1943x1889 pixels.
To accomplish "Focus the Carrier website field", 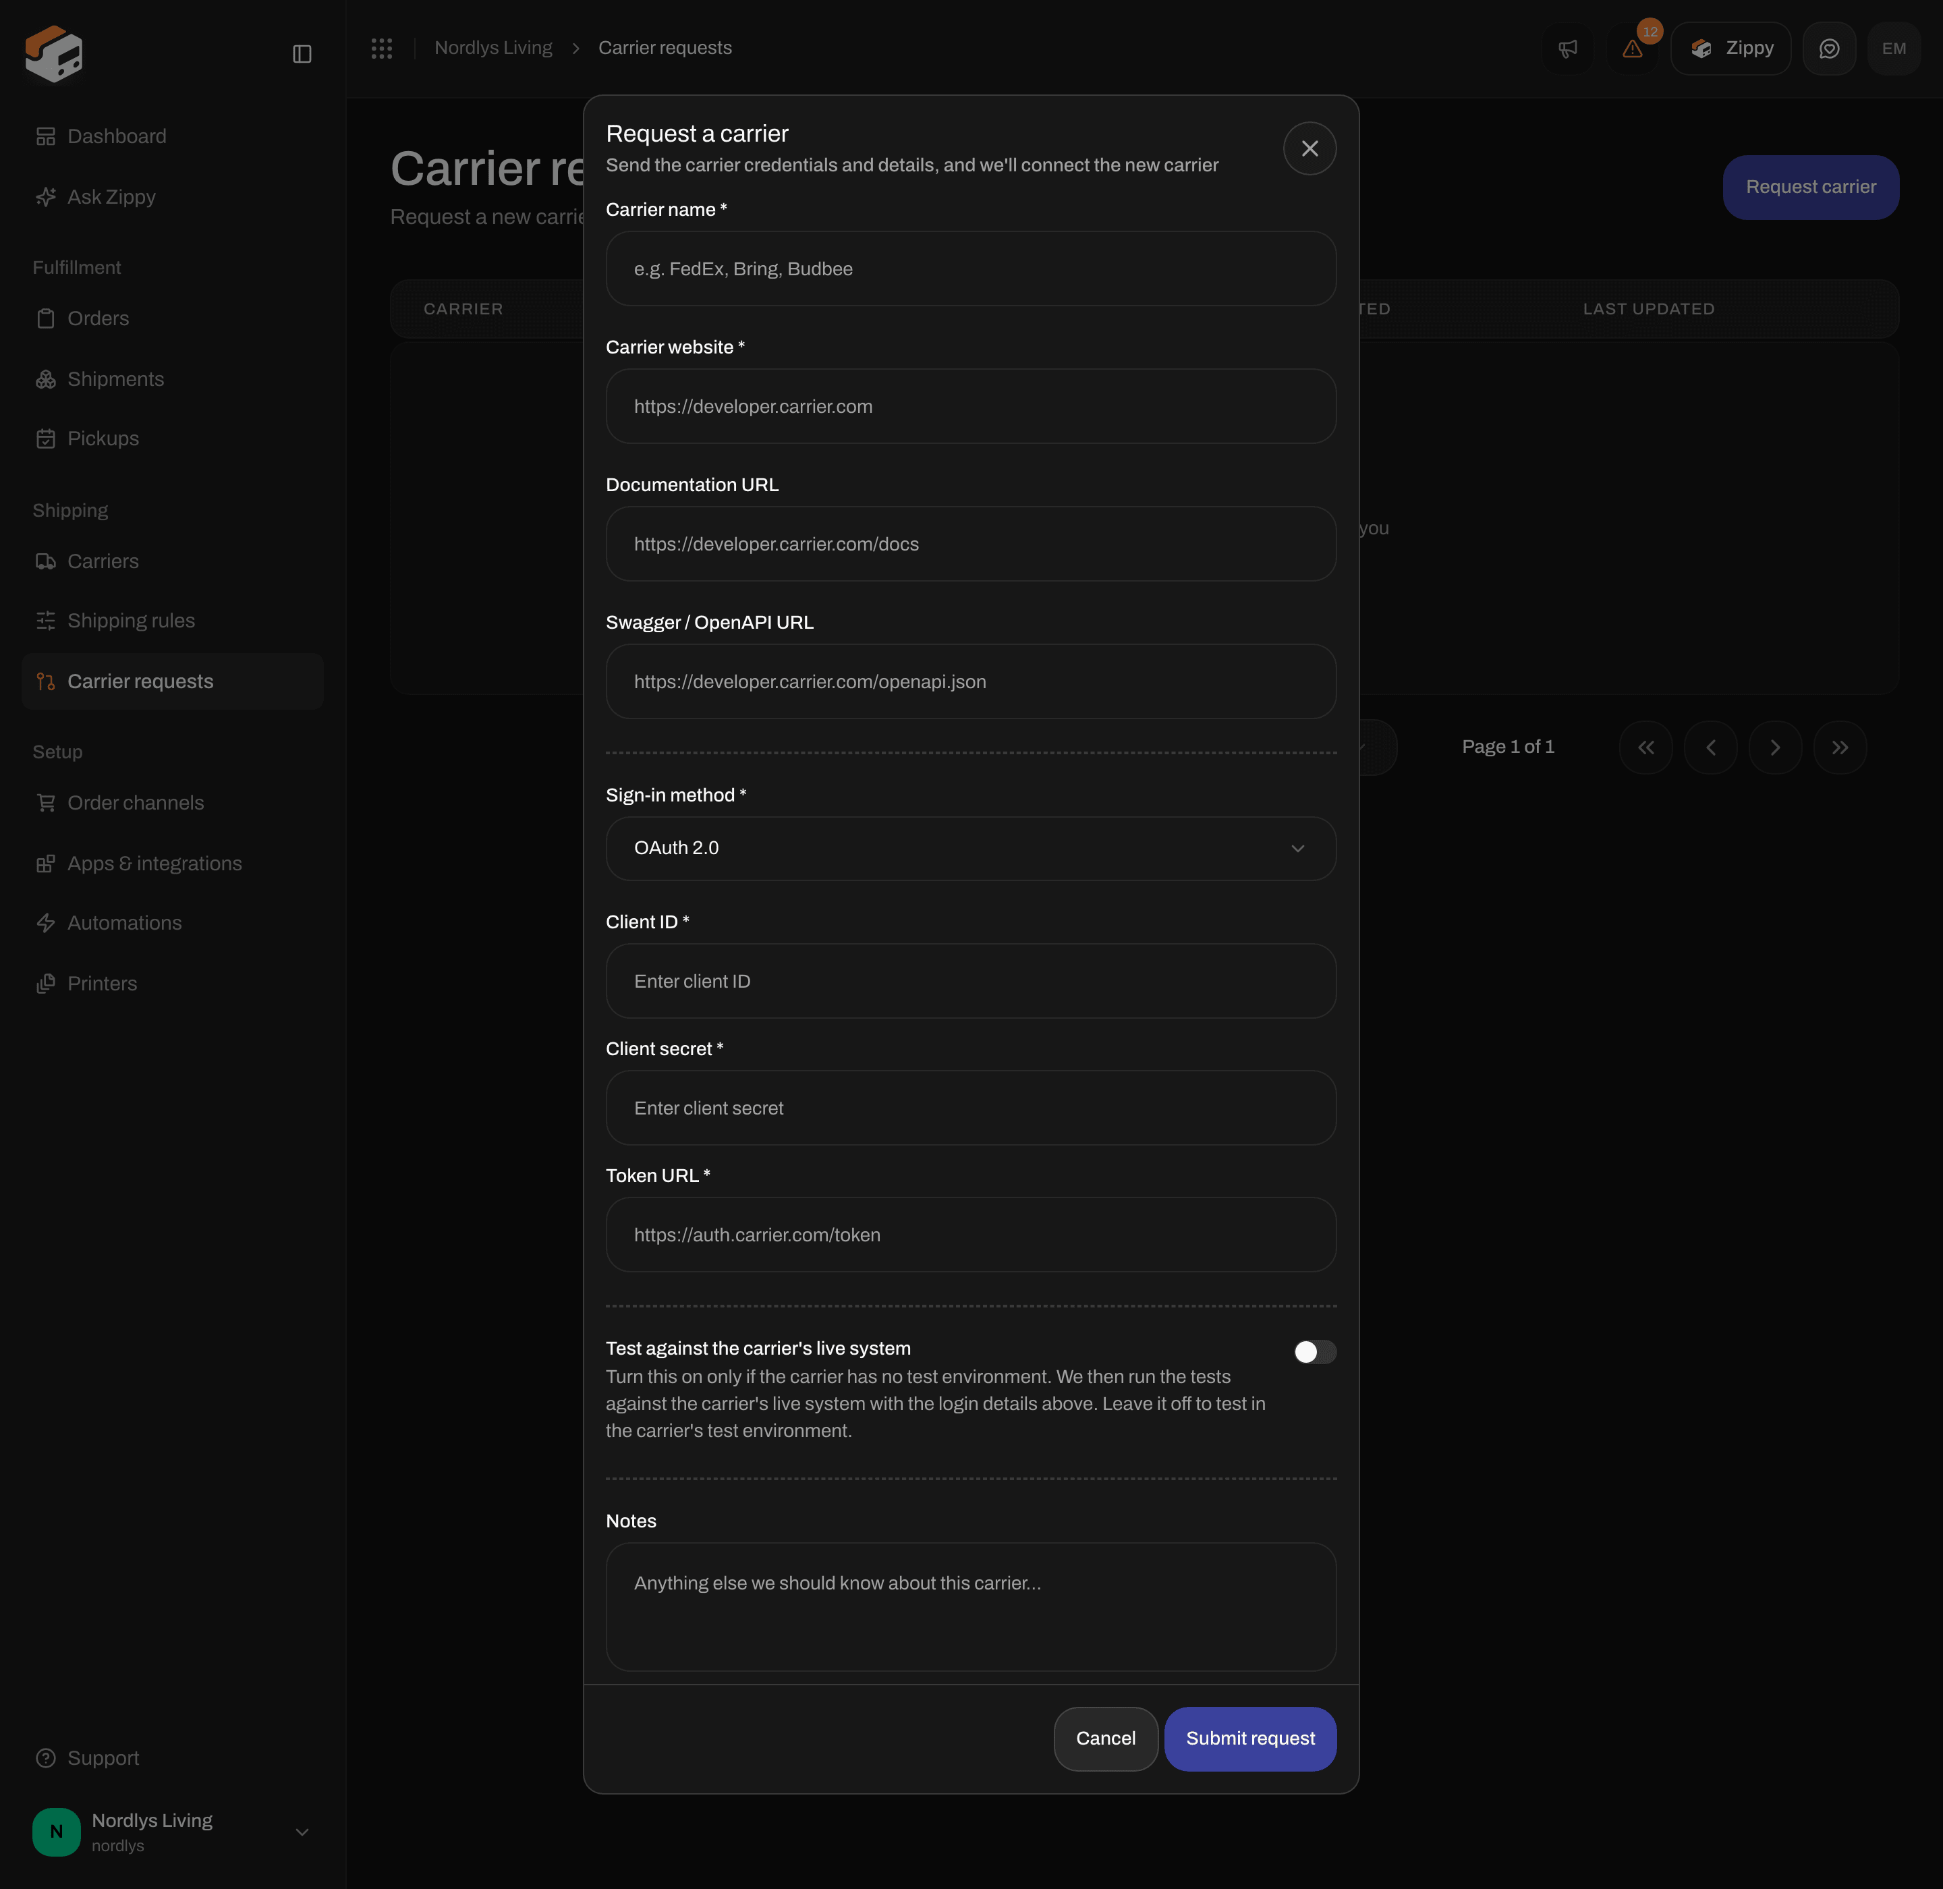I will [x=971, y=407].
